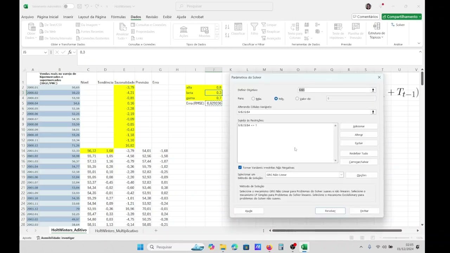Select the Valor de radio option
This screenshot has height=253, width=450.
tap(297, 99)
